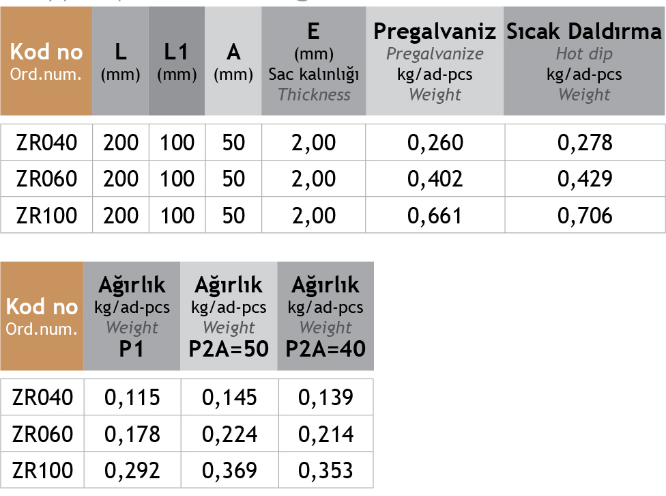Screen dimensions: 666x496
Task: Click the ZR040 pregalvanize weight 0,260 cell
Action: point(435,143)
